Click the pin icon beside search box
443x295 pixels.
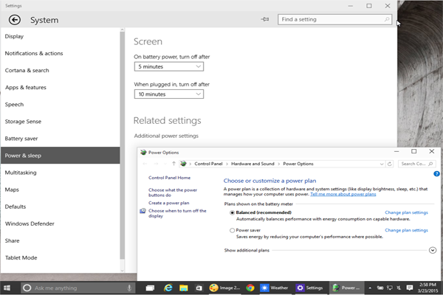tap(265, 20)
